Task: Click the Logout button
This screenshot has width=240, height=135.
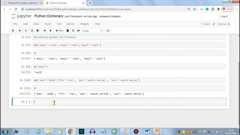Action: coord(224,16)
